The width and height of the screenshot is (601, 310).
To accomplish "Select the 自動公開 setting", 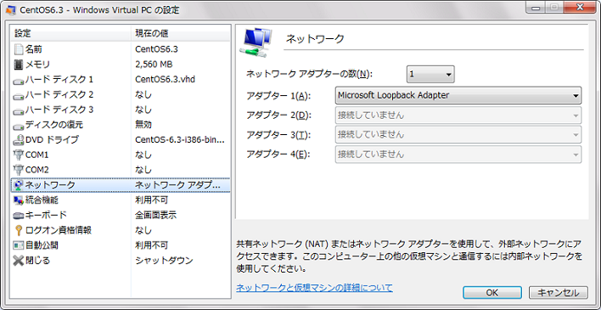I will [121, 245].
